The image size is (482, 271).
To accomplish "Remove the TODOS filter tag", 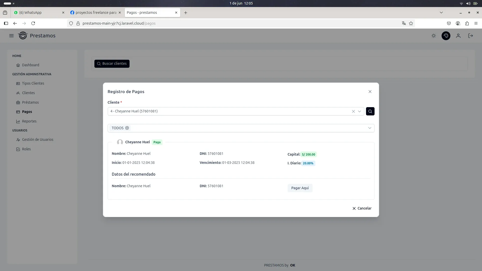I will point(127,128).
